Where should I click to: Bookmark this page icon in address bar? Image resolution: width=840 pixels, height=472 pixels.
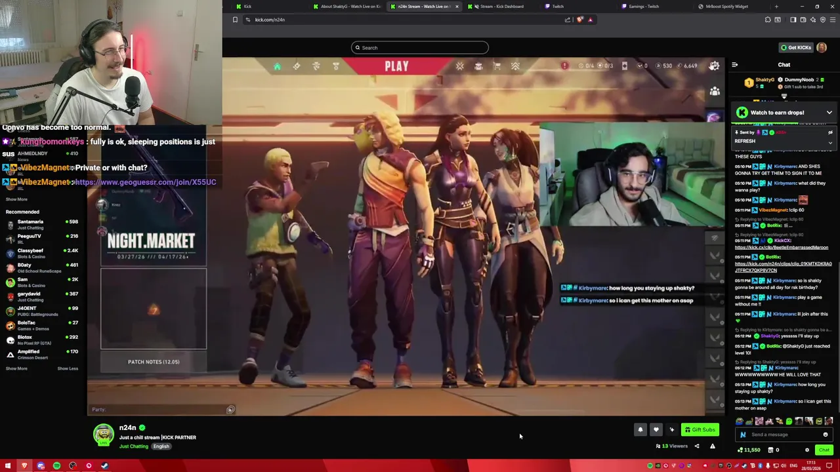coord(235,20)
